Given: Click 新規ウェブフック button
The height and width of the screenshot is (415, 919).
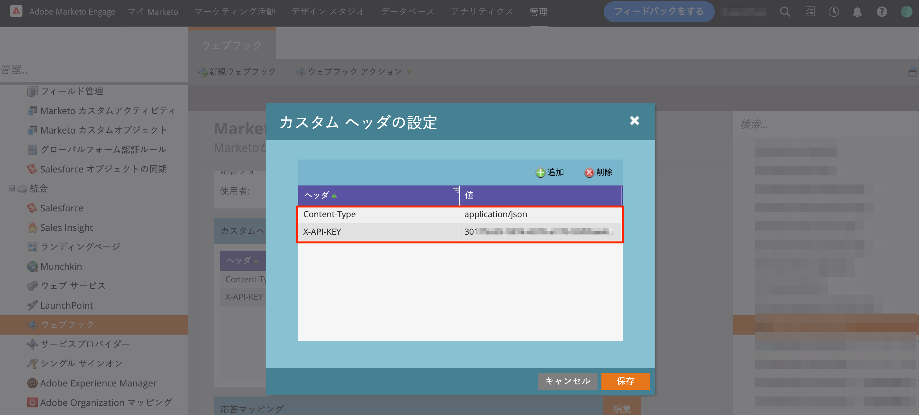Looking at the screenshot, I should pos(236,72).
